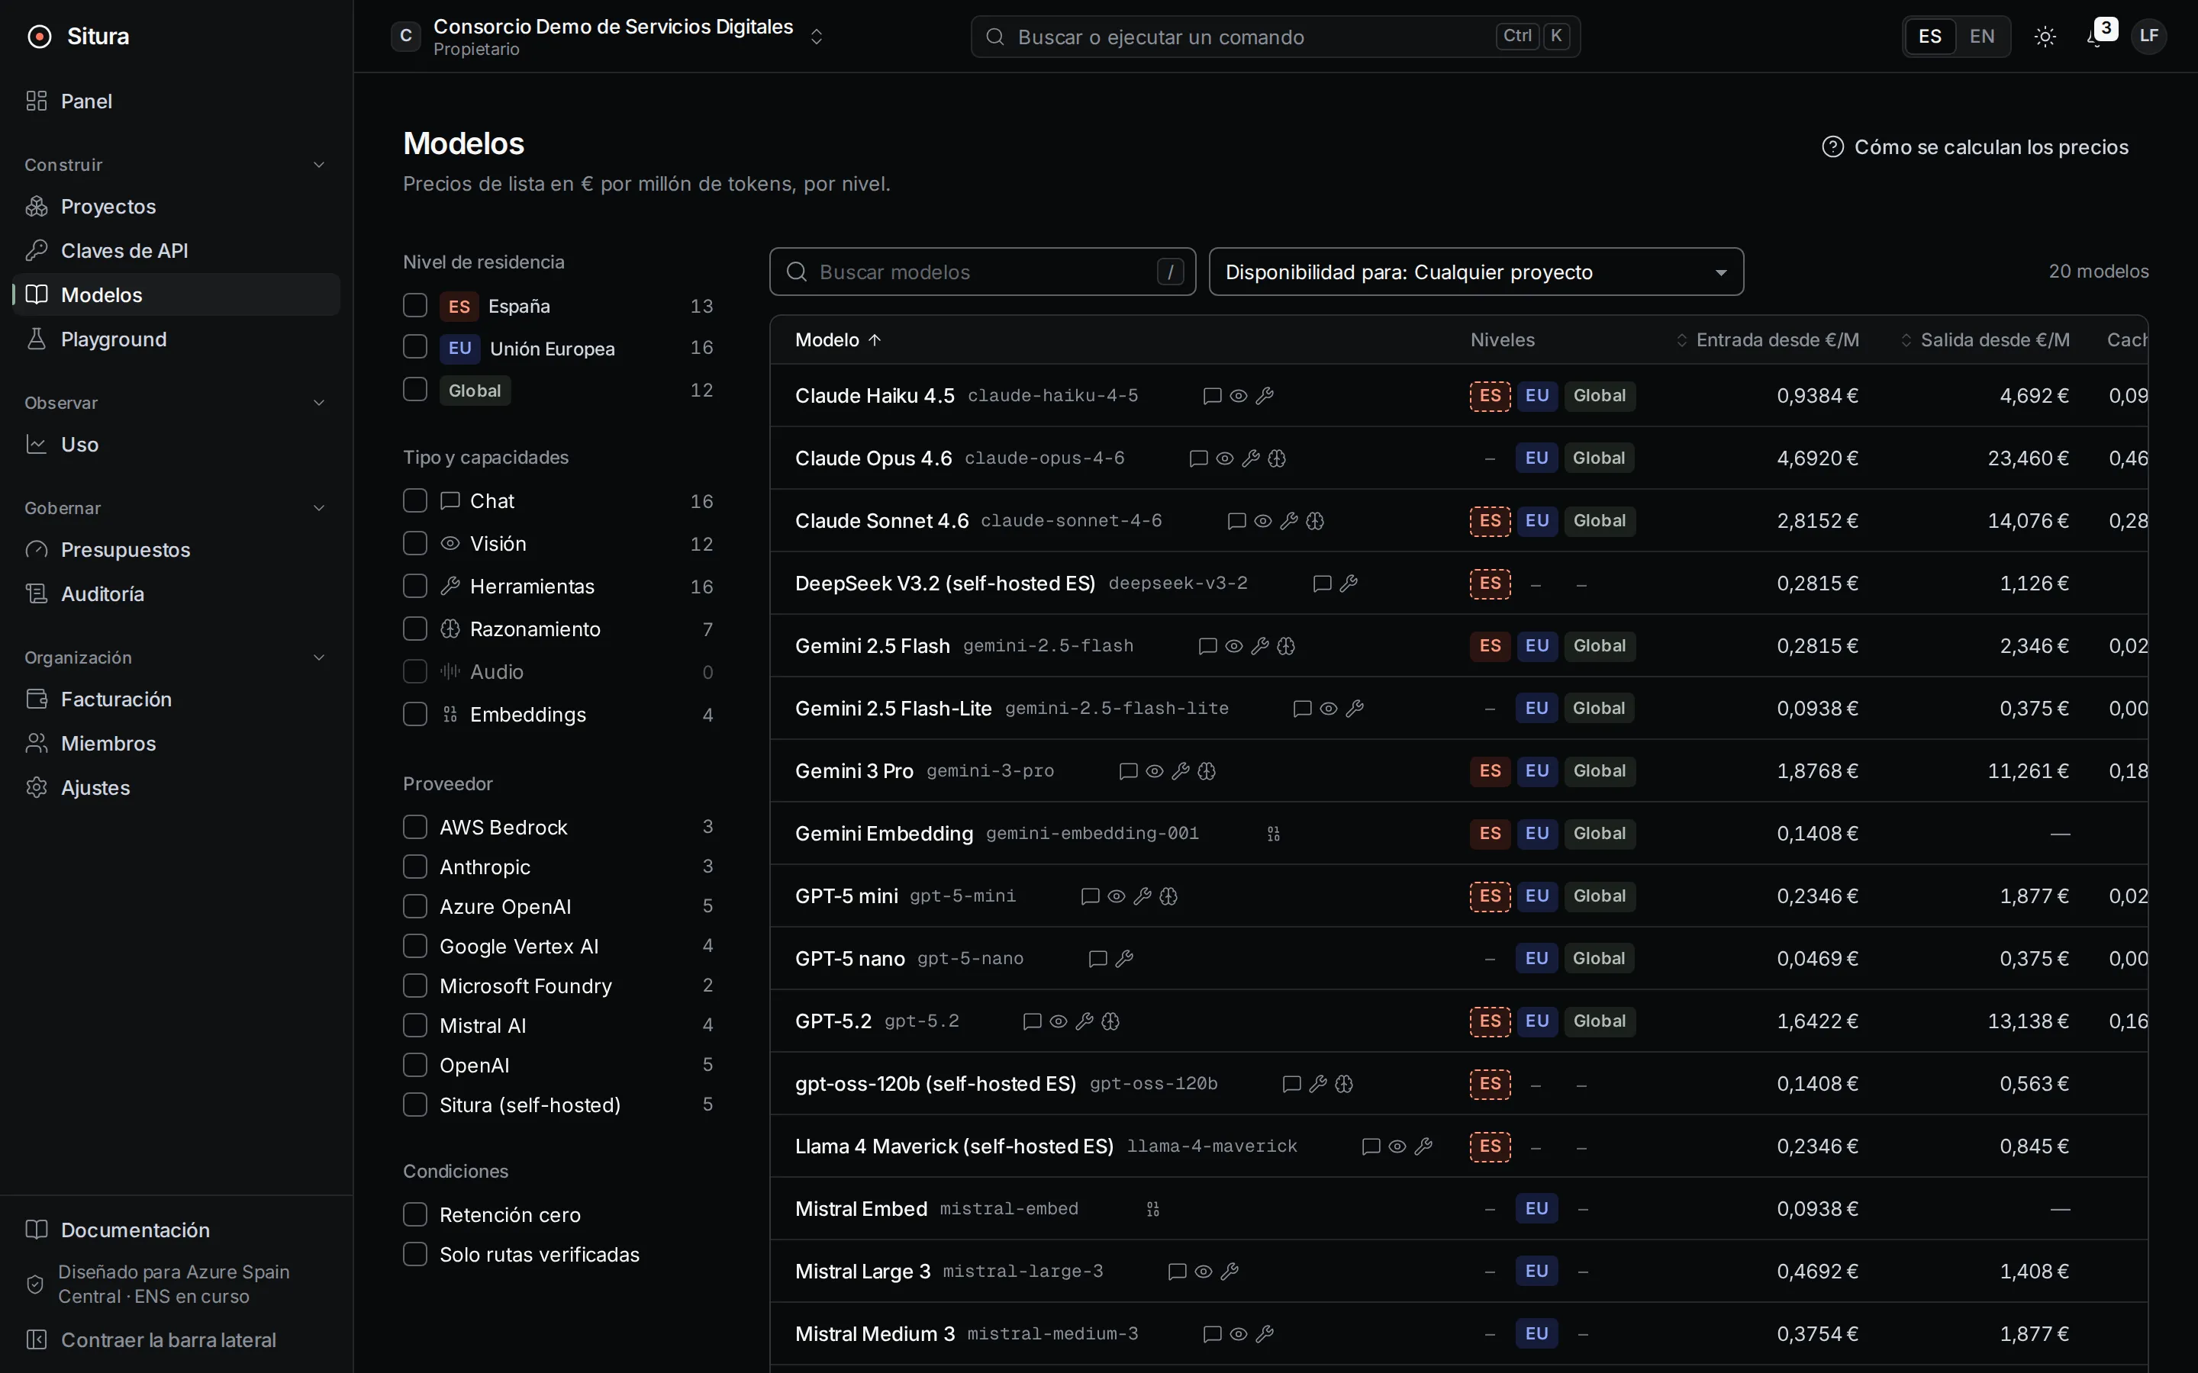
Task: Open the organization switcher chevrons
Action: [817, 37]
